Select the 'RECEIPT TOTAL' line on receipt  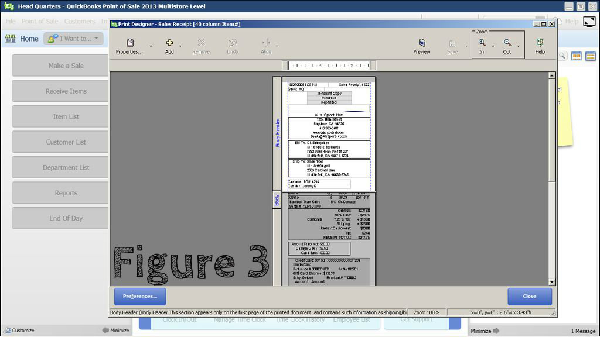click(x=347, y=238)
